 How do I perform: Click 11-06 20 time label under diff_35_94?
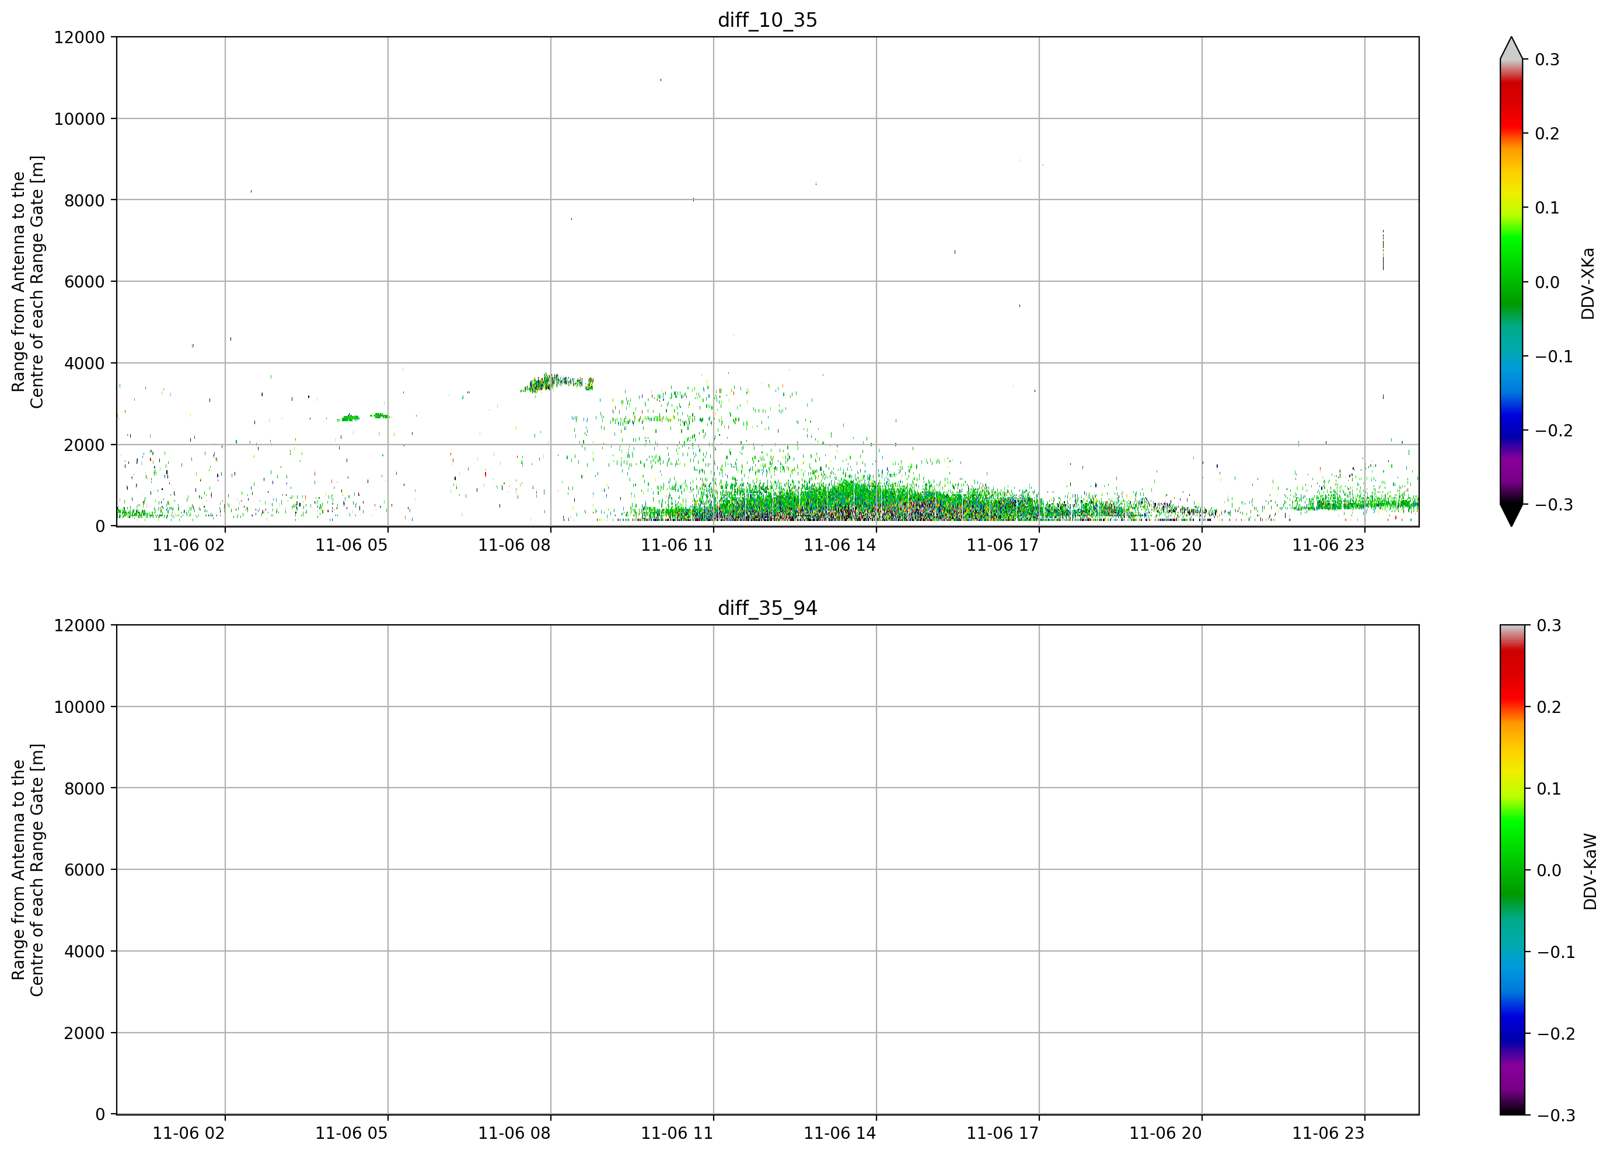(x=1165, y=1134)
